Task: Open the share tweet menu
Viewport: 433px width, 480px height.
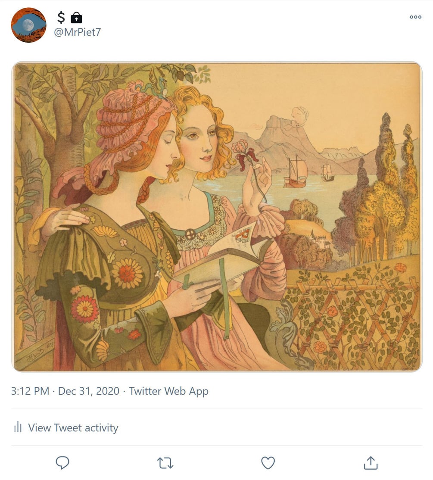Action: coord(371,463)
